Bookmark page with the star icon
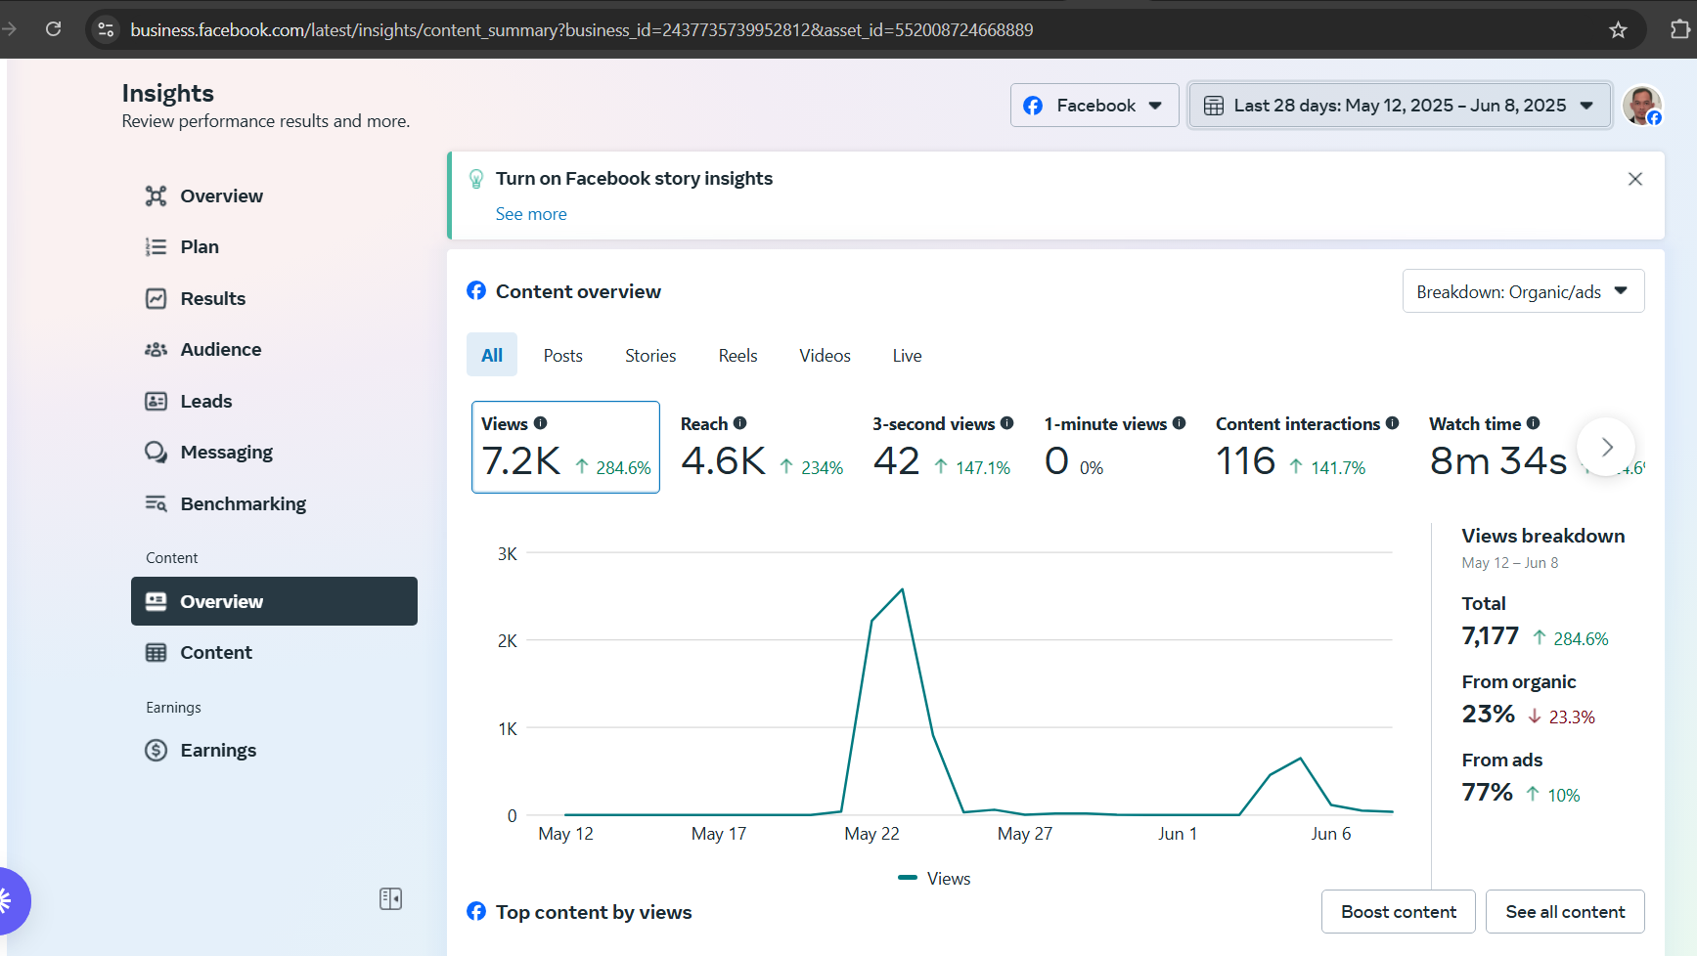This screenshot has height=956, width=1697. (x=1618, y=30)
